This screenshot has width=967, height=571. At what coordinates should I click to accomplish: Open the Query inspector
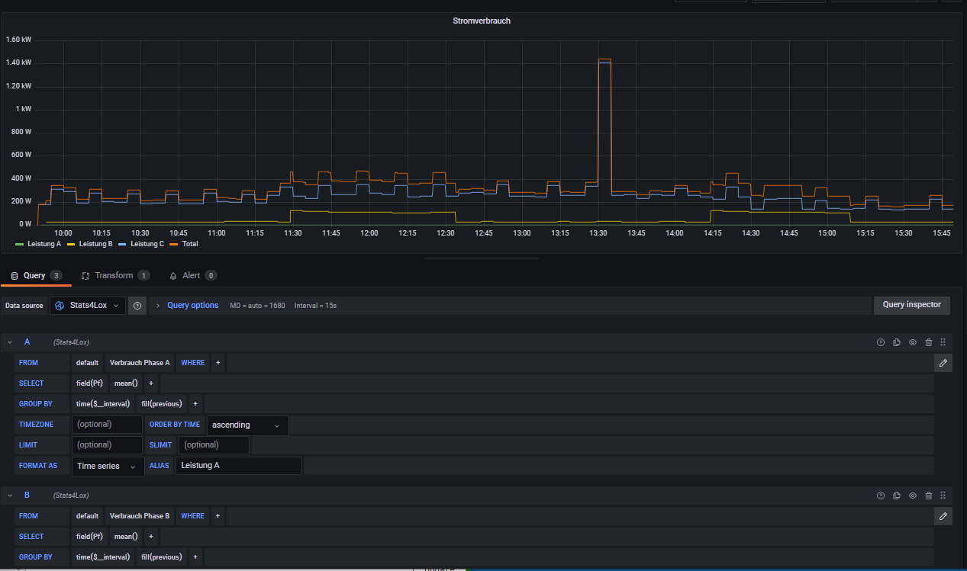tap(911, 305)
